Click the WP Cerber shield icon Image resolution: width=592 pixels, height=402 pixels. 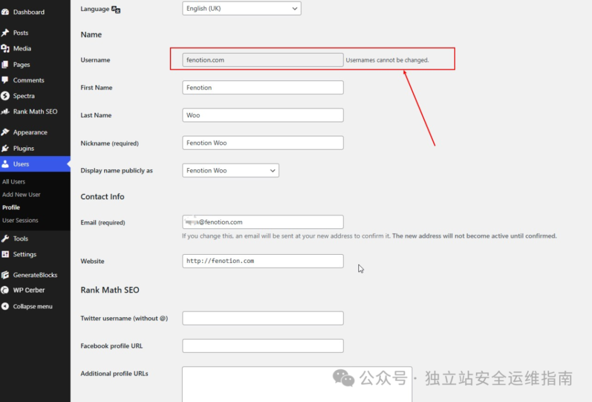[5, 290]
